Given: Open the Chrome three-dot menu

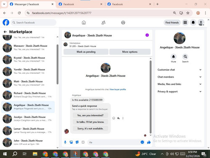Looking at the screenshot, I should coord(205,13).
